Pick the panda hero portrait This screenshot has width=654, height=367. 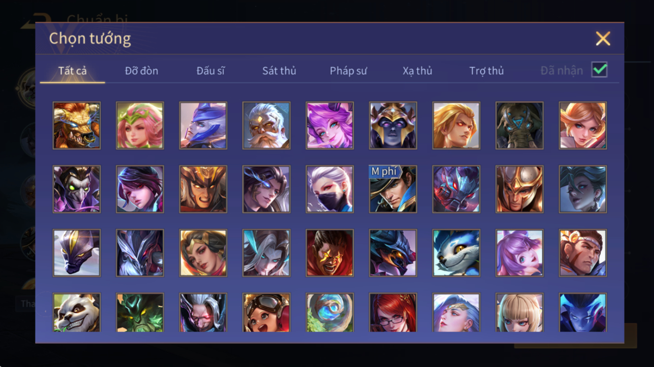click(x=77, y=313)
